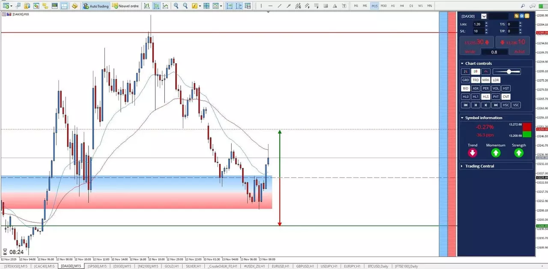Toggle chart shift icon
The height and width of the screenshot is (269, 548).
coord(239,6)
